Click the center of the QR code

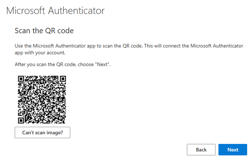coord(42,99)
